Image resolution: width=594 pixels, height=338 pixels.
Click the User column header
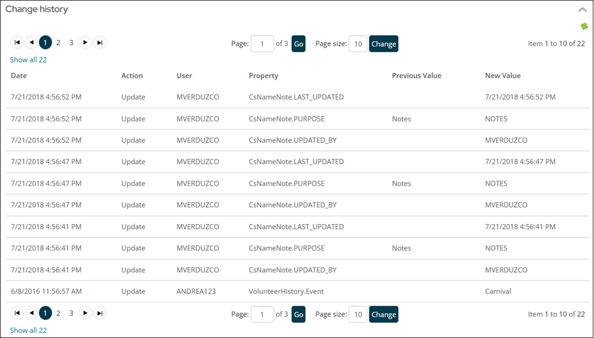point(184,76)
